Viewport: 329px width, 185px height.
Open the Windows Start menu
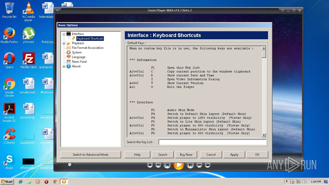pos(7,181)
